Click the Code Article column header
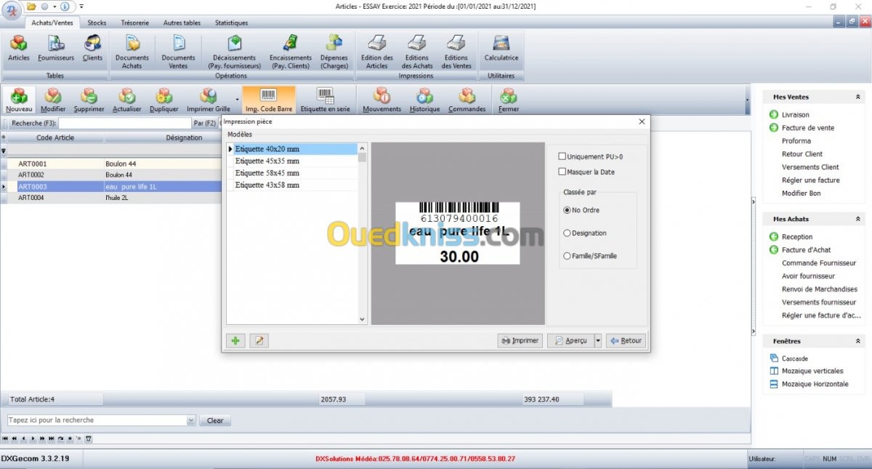This screenshot has width=872, height=469. 55,137
